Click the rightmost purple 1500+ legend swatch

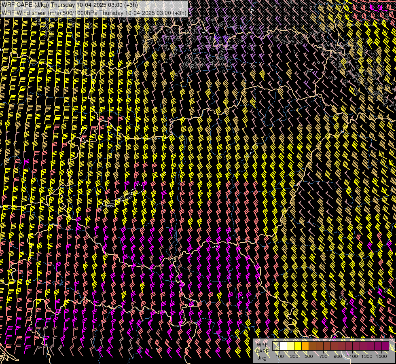click(x=385, y=346)
